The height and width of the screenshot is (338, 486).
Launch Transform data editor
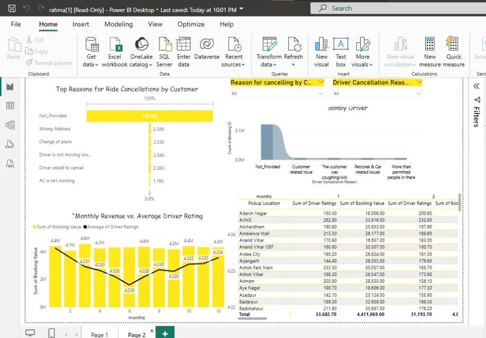point(269,51)
